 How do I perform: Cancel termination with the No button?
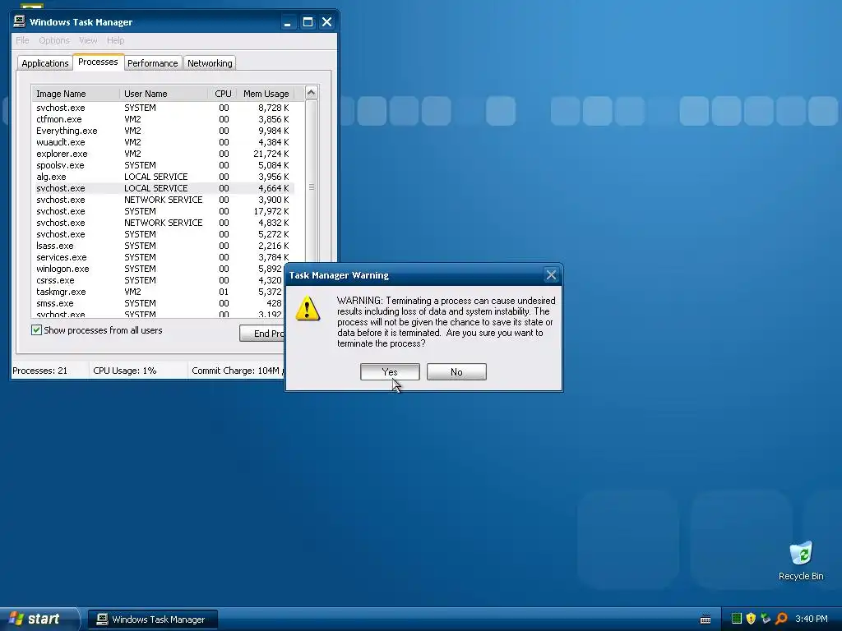tap(456, 372)
